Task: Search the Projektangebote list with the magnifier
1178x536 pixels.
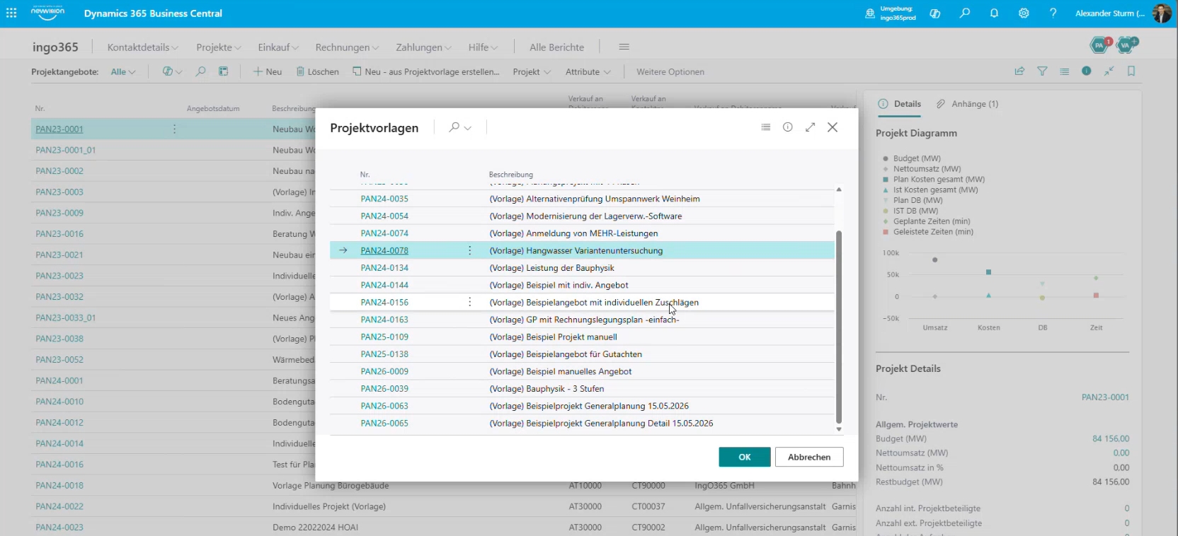Action: pyautogui.click(x=201, y=71)
